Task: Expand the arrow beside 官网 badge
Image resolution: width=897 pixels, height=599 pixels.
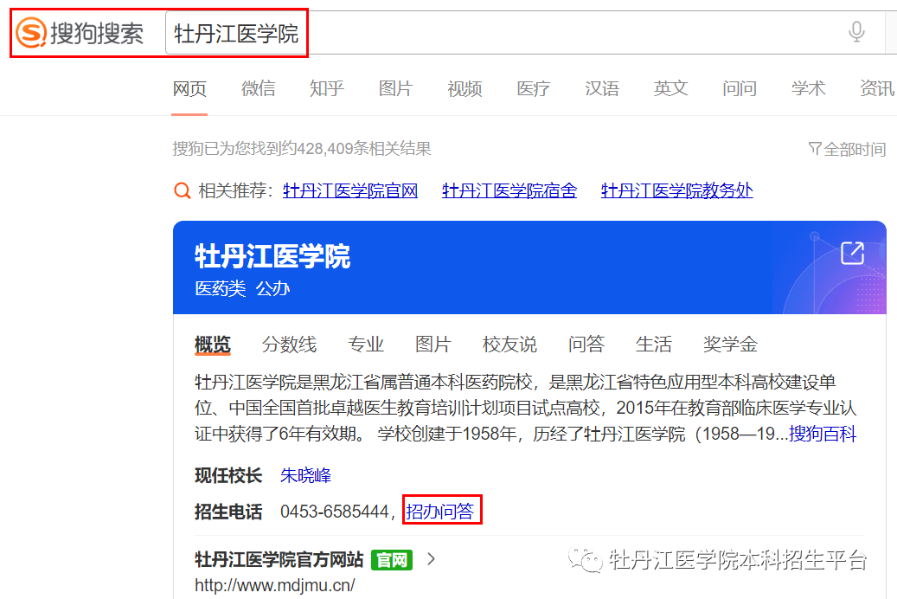Action: click(x=431, y=559)
